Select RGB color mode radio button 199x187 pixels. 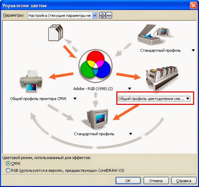click(8, 170)
